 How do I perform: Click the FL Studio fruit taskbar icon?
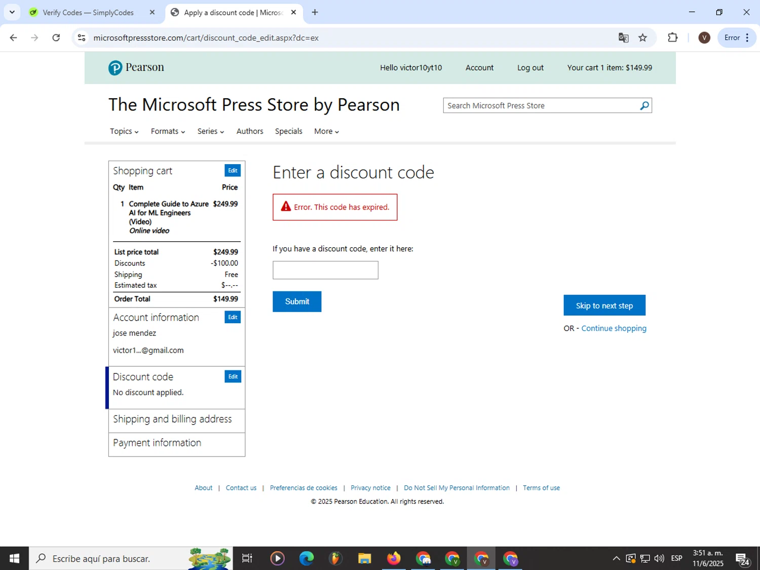[x=335, y=558]
